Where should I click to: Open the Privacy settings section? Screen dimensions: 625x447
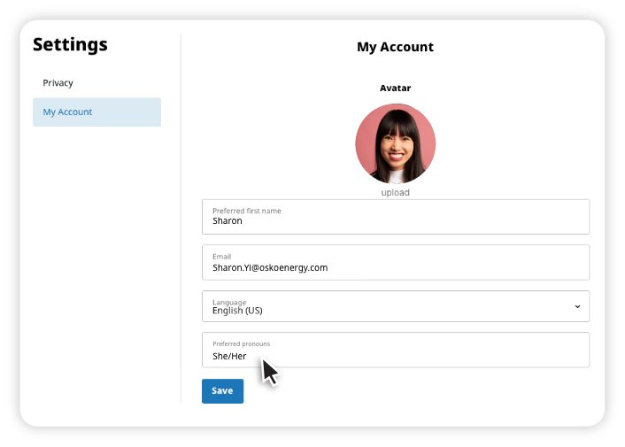coord(58,83)
